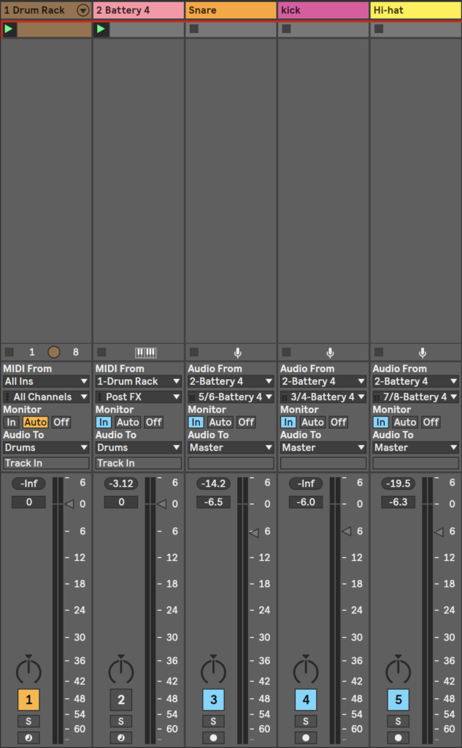Image resolution: width=462 pixels, height=748 pixels.
Task: Set Drum Rack monitor to Off
Action: pyautogui.click(x=61, y=422)
